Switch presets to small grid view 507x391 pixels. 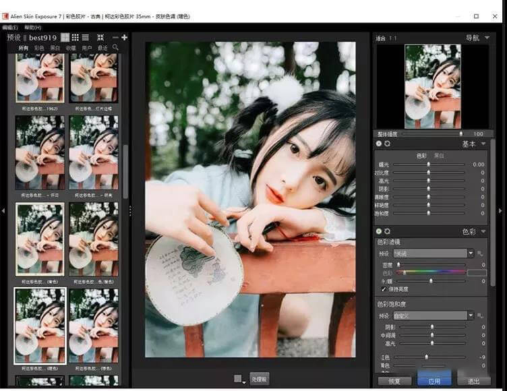pyautogui.click(x=76, y=38)
